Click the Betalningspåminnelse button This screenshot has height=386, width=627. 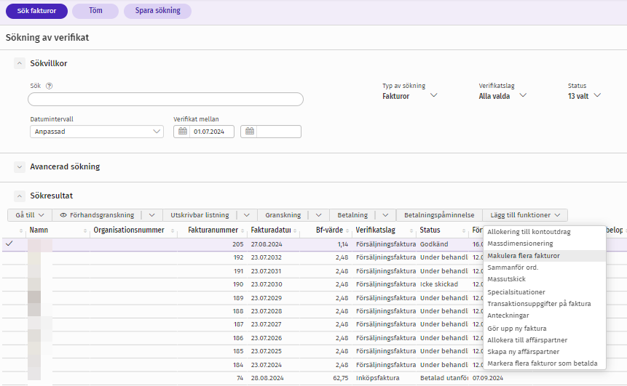pos(439,215)
